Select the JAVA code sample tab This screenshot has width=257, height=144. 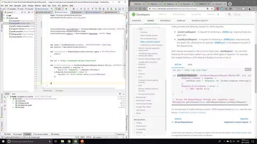click(190, 65)
